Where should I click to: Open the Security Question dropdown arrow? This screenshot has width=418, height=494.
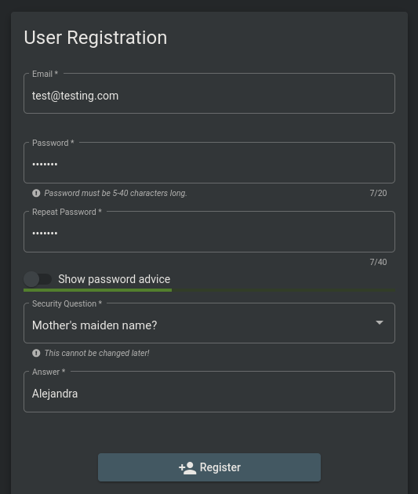coord(380,322)
